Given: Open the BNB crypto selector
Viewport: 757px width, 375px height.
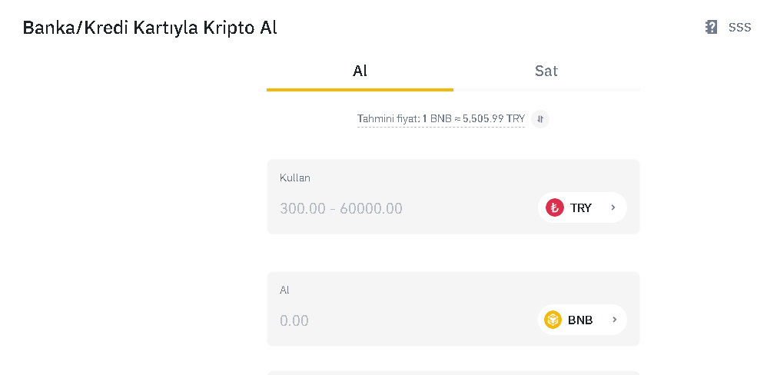Looking at the screenshot, I should point(581,320).
